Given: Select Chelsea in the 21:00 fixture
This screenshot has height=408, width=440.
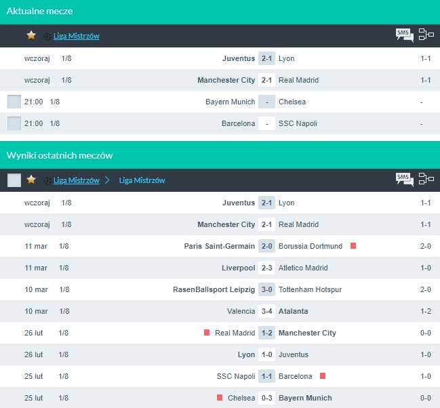Looking at the screenshot, I should coord(292,102).
